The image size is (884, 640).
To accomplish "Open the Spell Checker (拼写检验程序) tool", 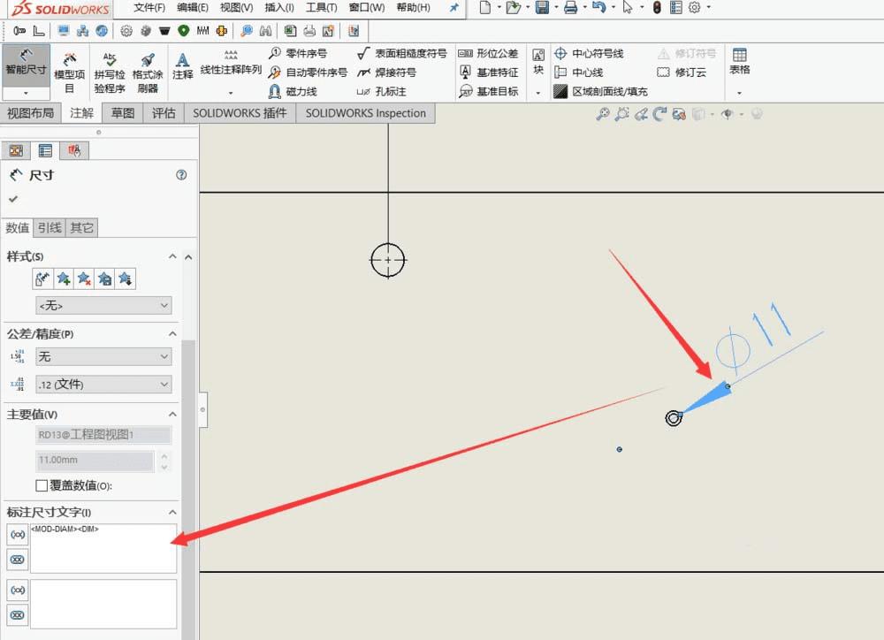I will 110,69.
